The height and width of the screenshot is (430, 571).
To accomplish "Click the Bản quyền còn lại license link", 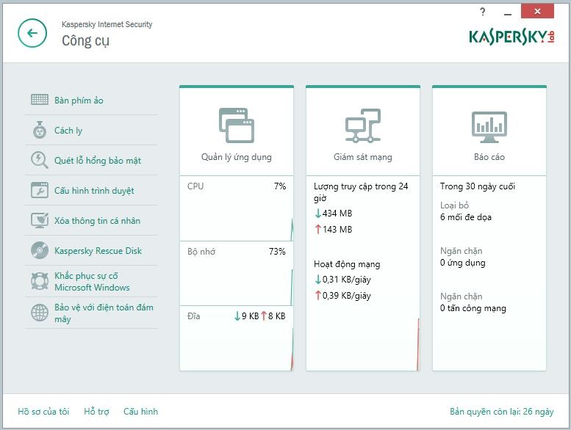I will pos(501,412).
